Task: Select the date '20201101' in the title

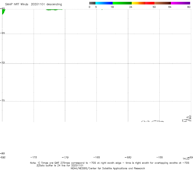Action: [38, 4]
